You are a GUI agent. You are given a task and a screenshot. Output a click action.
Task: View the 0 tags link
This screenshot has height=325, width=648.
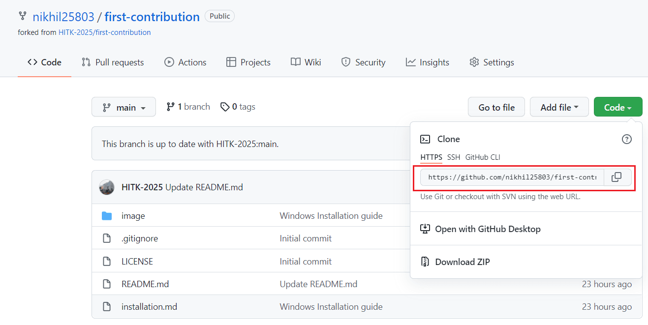point(238,107)
